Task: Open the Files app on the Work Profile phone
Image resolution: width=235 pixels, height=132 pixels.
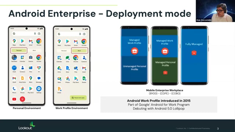Action: pyautogui.click(x=76, y=68)
